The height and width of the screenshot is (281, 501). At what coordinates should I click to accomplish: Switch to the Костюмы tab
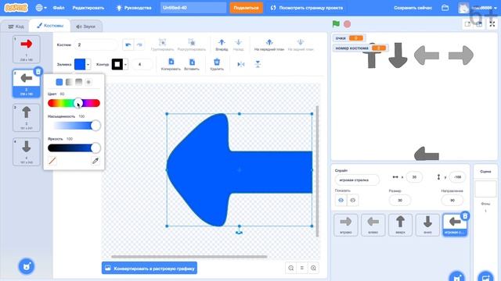click(50, 26)
